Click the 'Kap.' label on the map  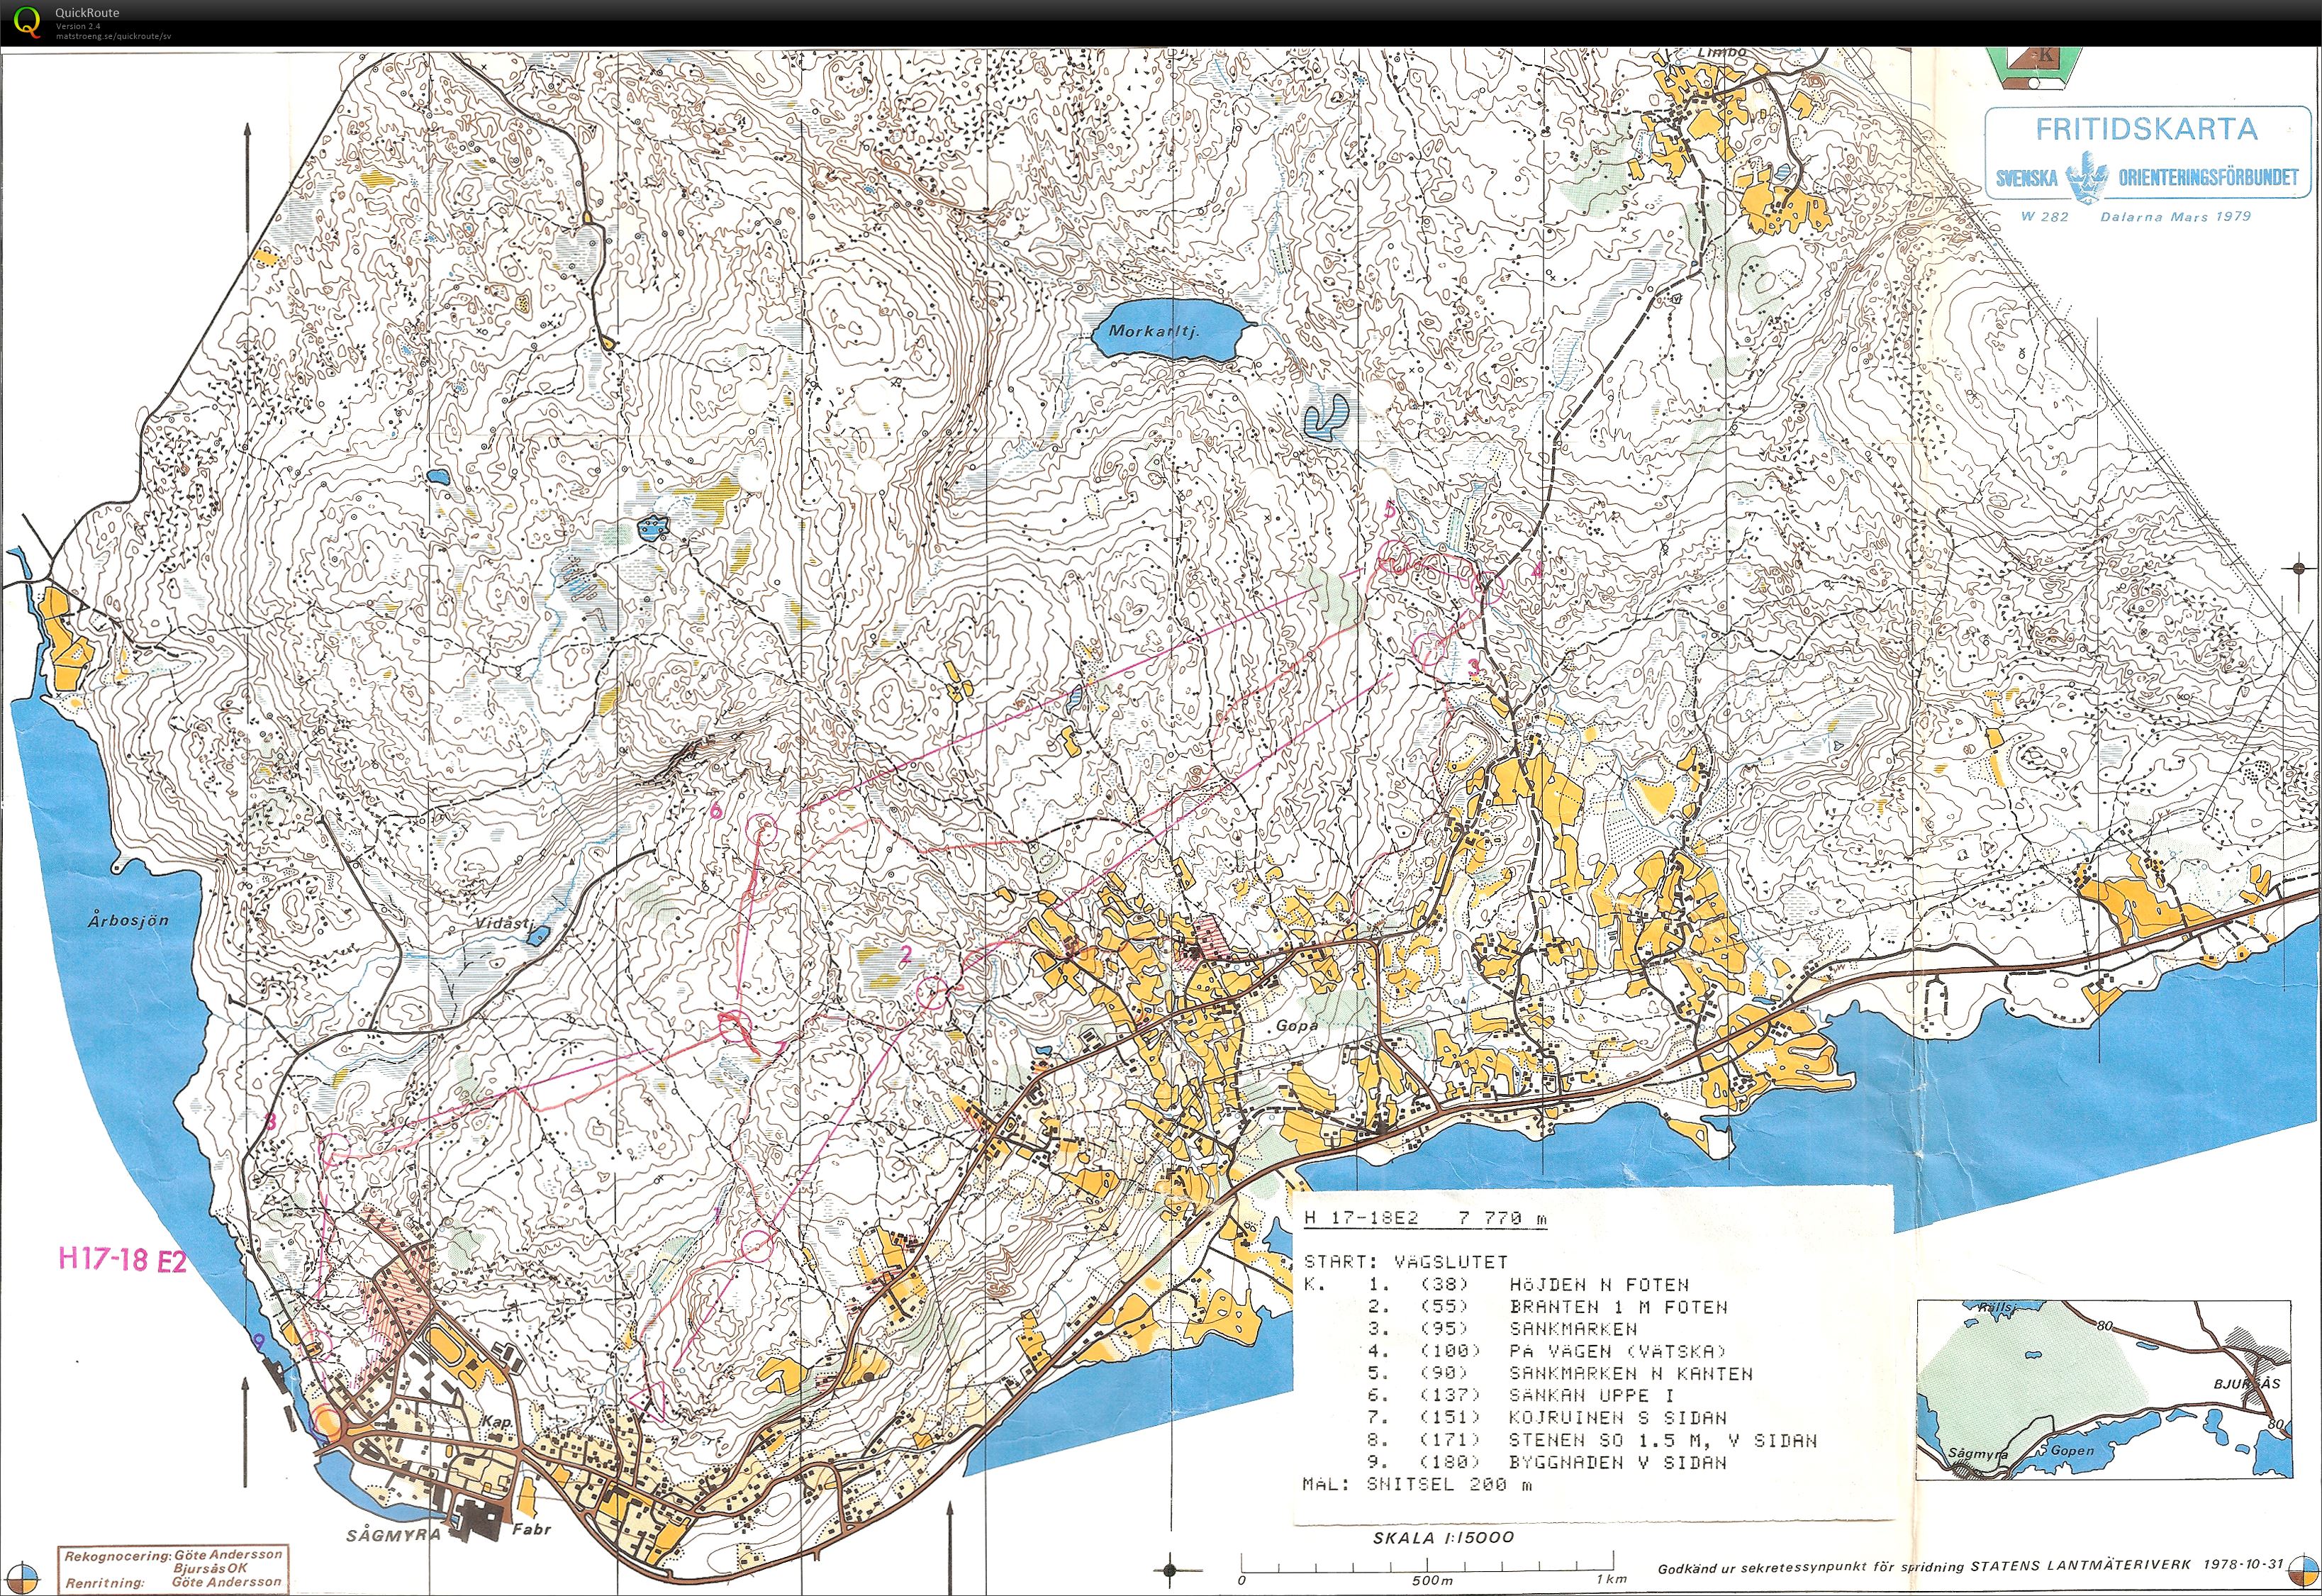tap(497, 1422)
